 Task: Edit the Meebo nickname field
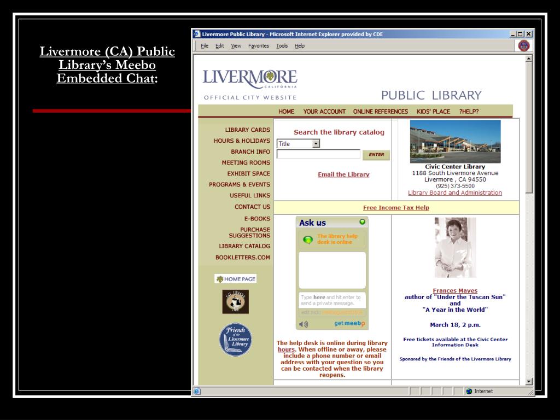click(332, 312)
